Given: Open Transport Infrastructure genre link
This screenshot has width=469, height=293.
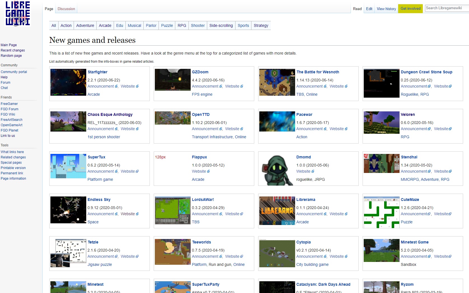Looking at the screenshot, I should click(212, 137).
